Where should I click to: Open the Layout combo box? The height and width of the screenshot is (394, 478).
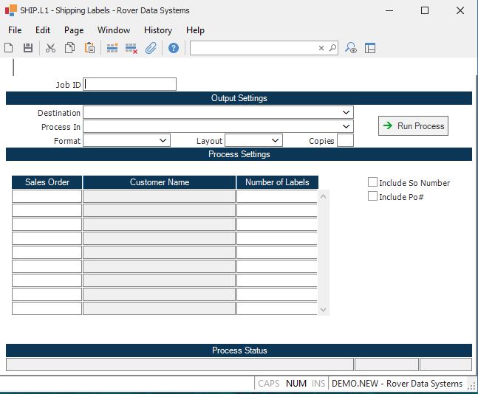276,140
